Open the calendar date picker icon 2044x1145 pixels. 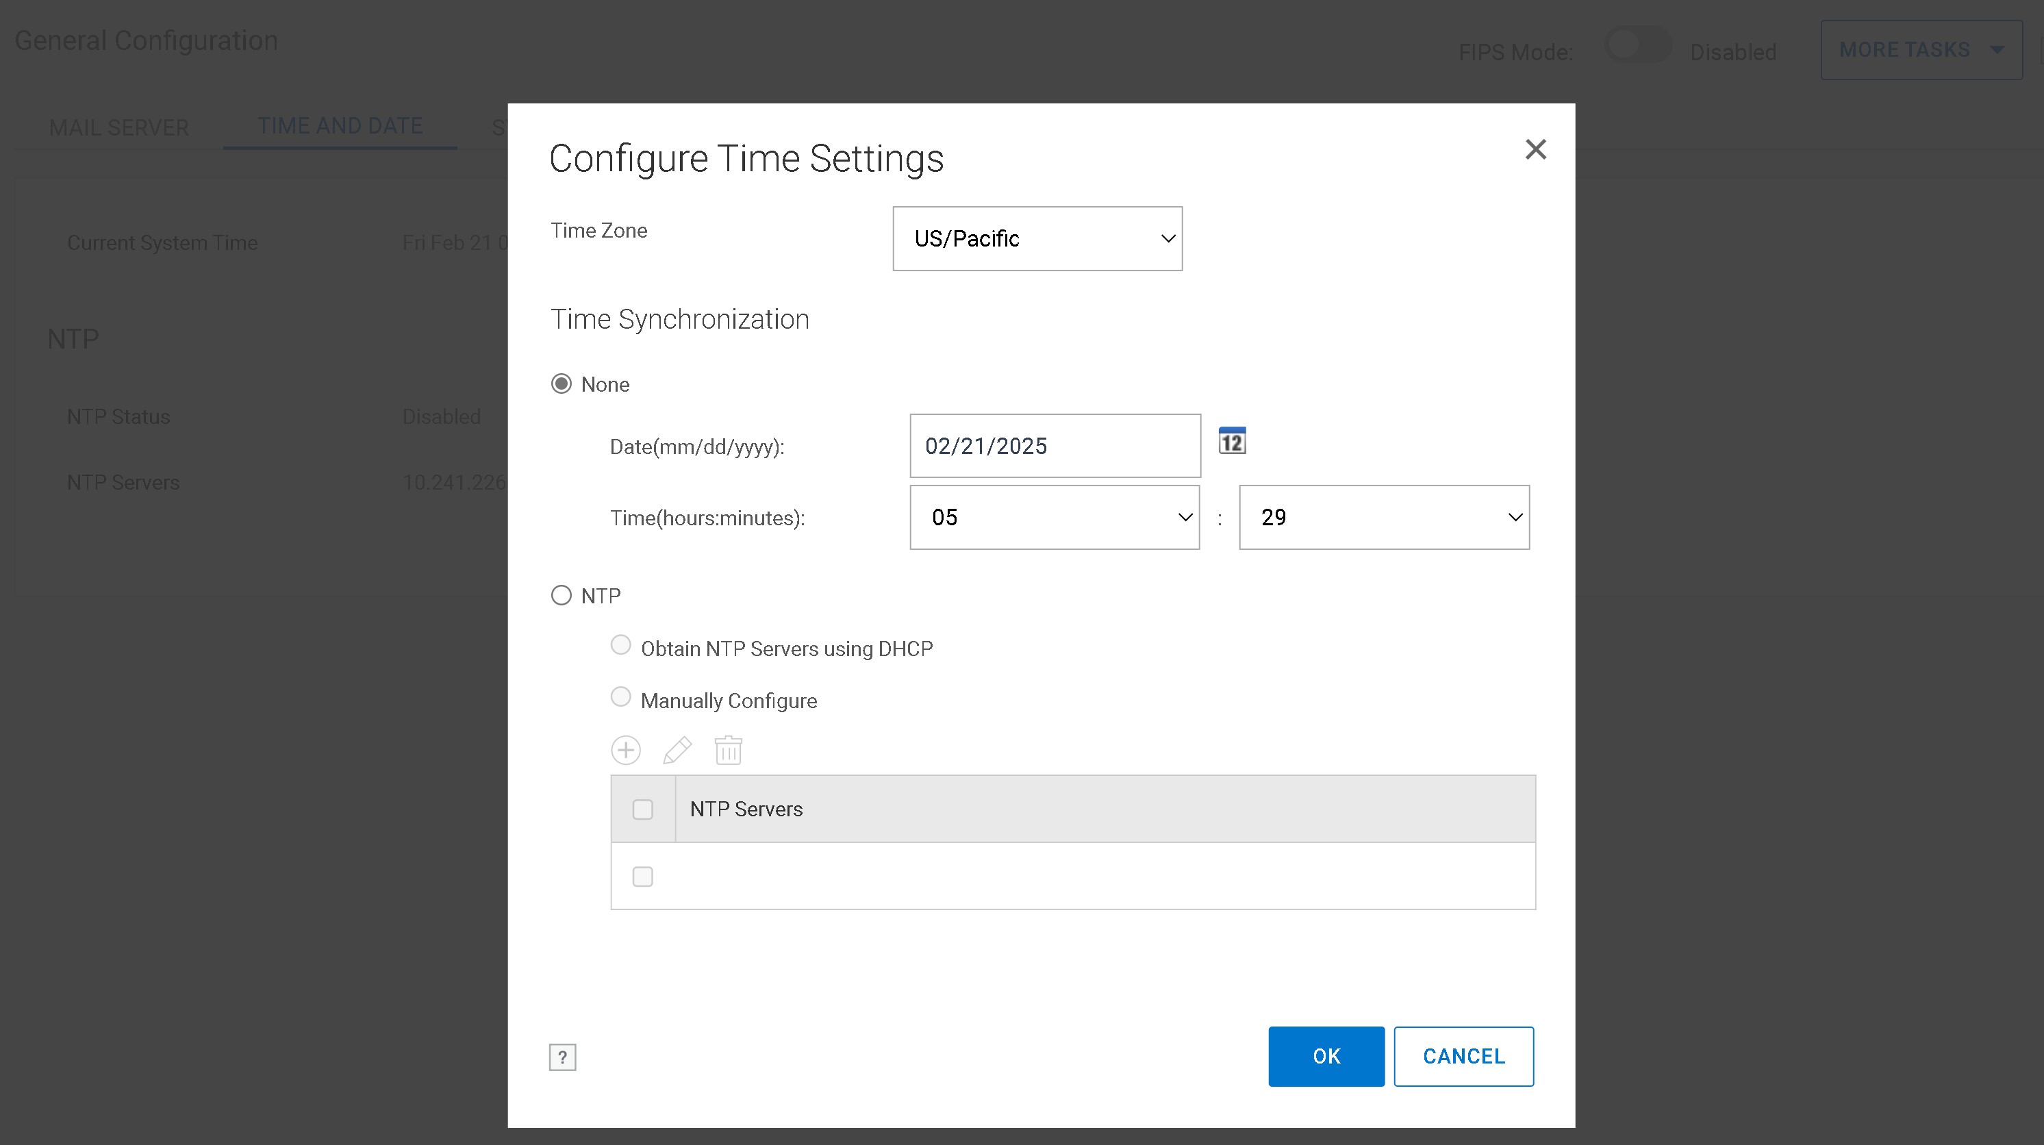point(1231,440)
